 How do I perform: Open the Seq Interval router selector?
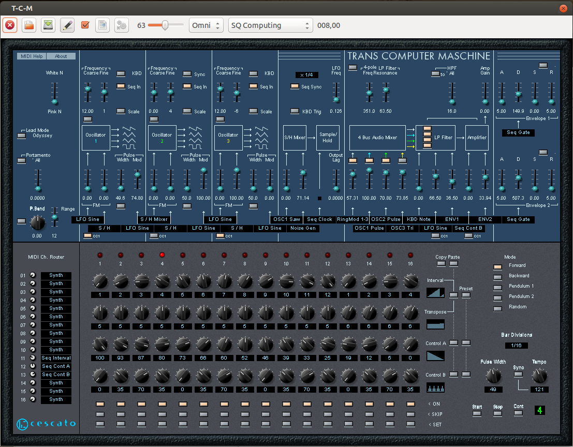point(56,358)
